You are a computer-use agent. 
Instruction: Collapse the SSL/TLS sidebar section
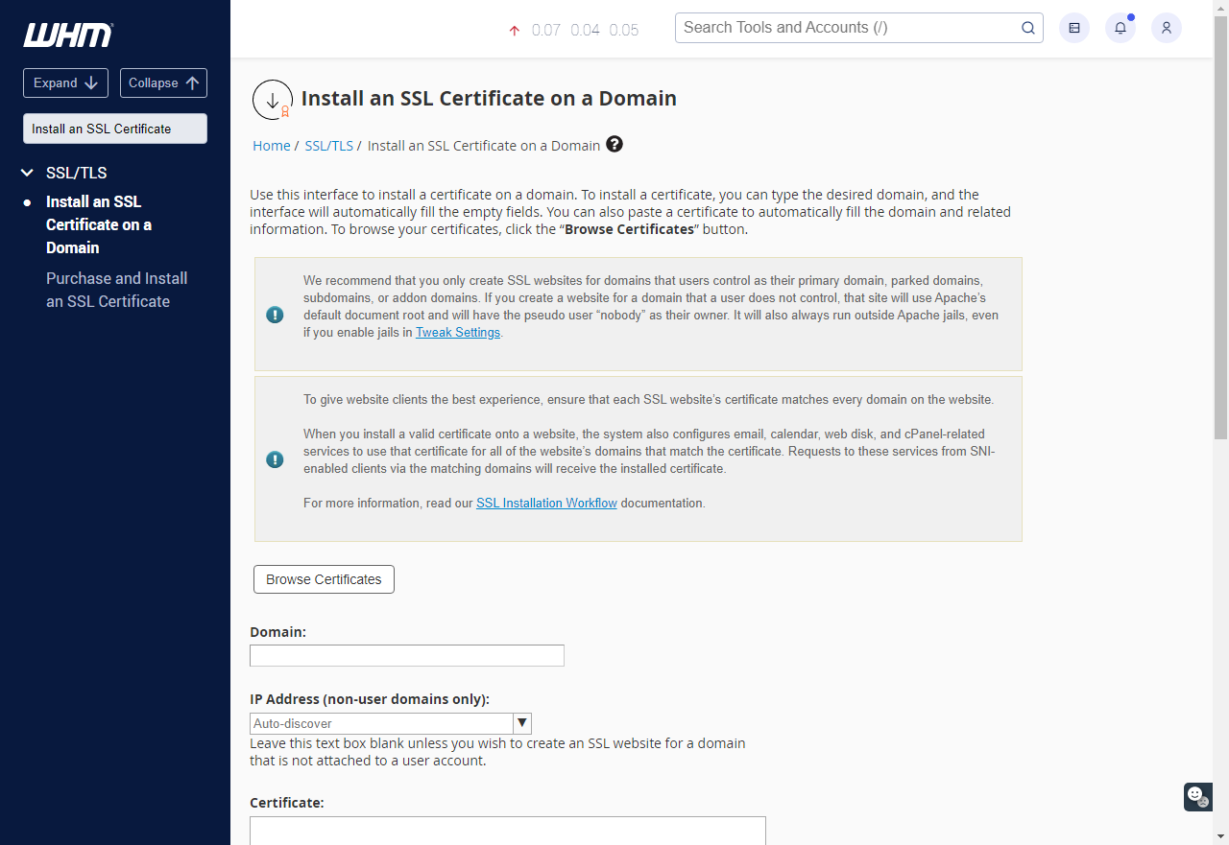pos(26,173)
